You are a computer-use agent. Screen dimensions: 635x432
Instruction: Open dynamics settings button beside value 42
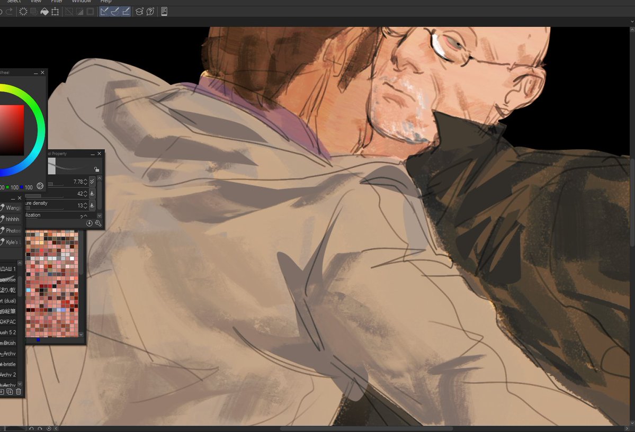tap(92, 194)
